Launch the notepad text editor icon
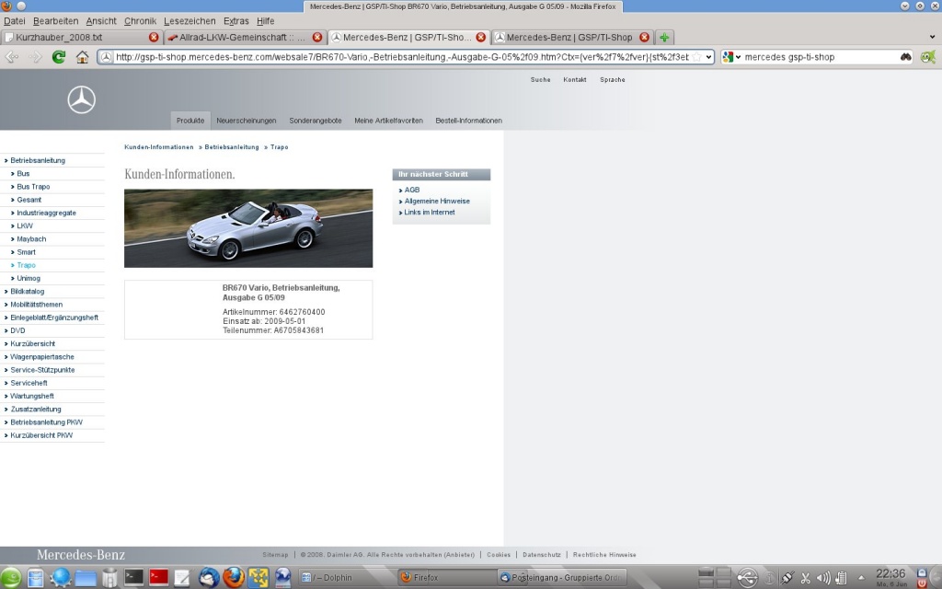 pos(182,578)
